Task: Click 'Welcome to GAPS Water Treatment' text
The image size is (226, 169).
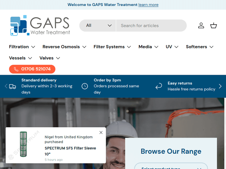Action: pyautogui.click(x=102, y=5)
